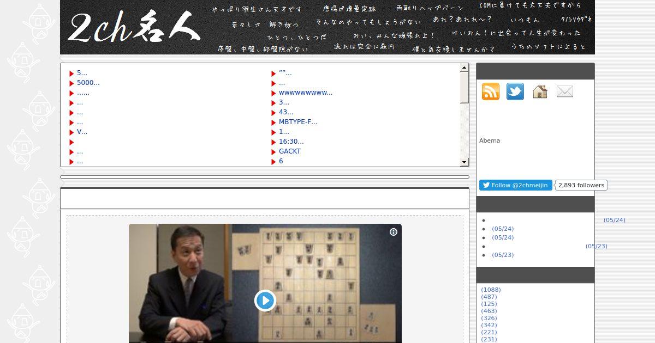Click the headline list scroll down arrow
The height and width of the screenshot is (343, 655).
465,162
